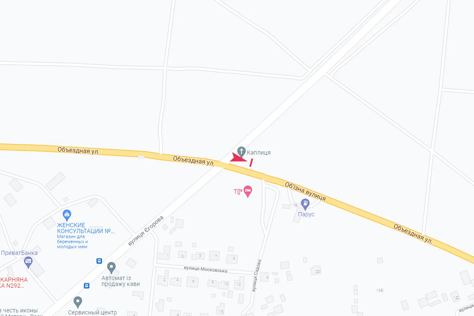Screen dimensions: 474x316
Task: Open the Парус place label
Action: (x=306, y=214)
